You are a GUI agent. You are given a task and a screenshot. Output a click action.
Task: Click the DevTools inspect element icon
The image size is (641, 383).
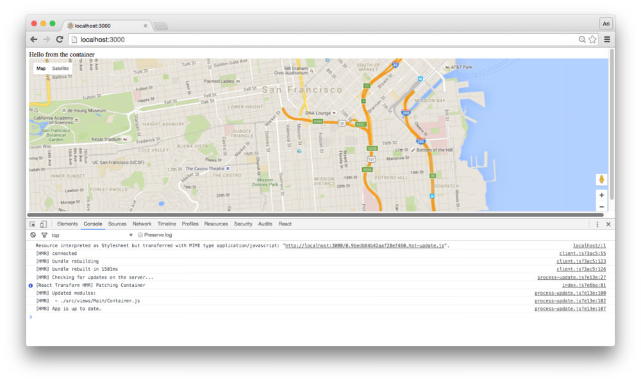pos(33,224)
